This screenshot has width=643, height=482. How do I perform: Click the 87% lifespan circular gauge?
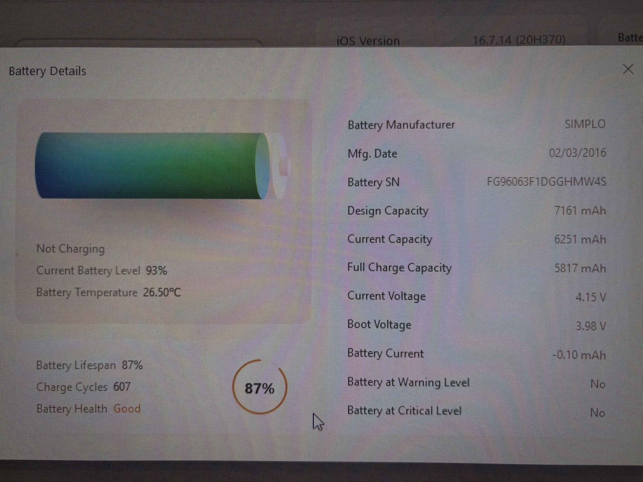coord(260,387)
